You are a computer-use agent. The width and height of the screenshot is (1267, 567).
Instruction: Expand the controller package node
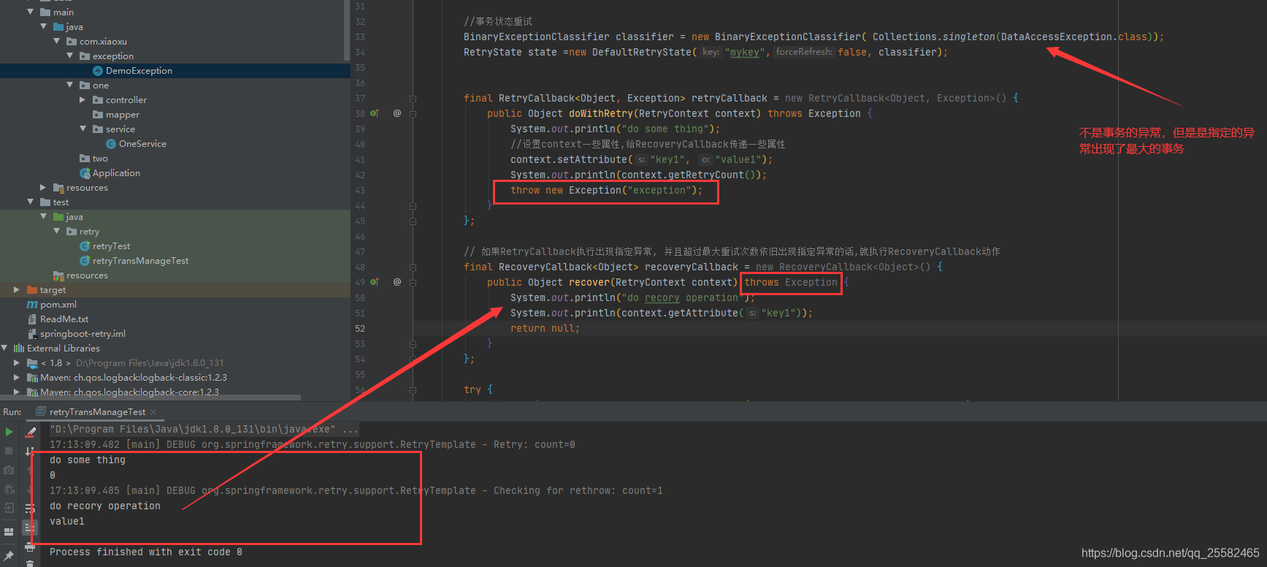coord(83,99)
